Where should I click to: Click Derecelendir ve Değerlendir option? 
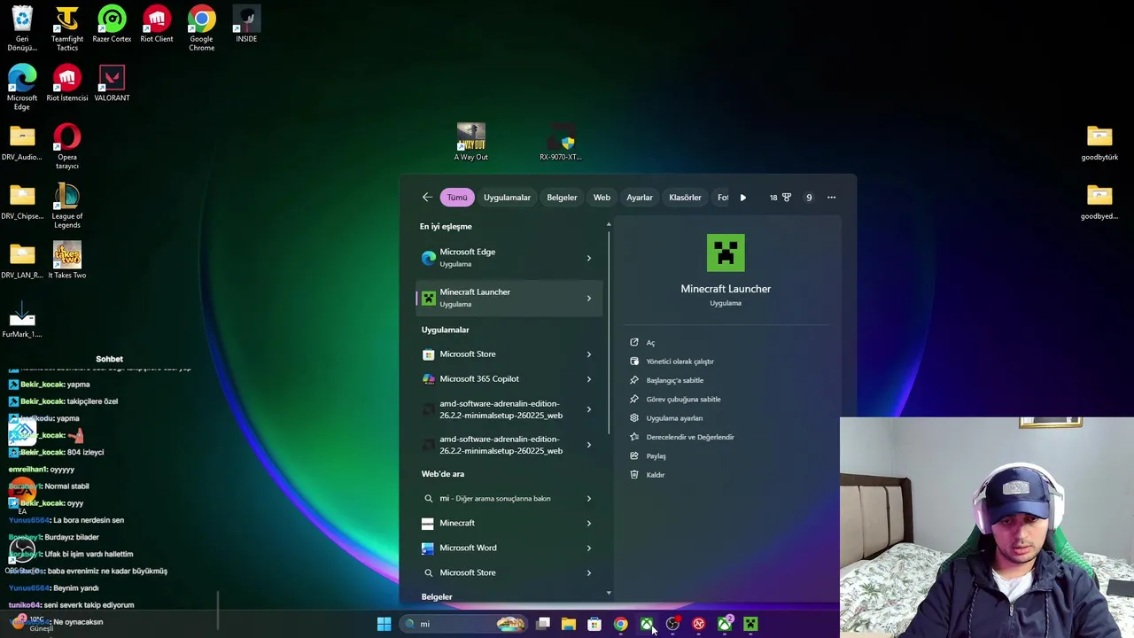point(689,437)
